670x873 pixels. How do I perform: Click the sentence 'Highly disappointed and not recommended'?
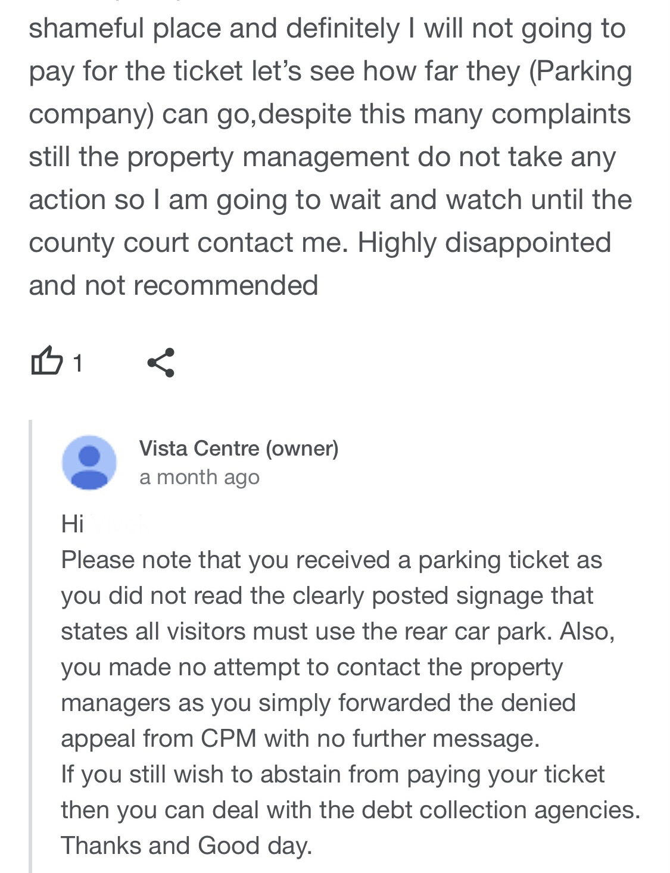(320, 264)
